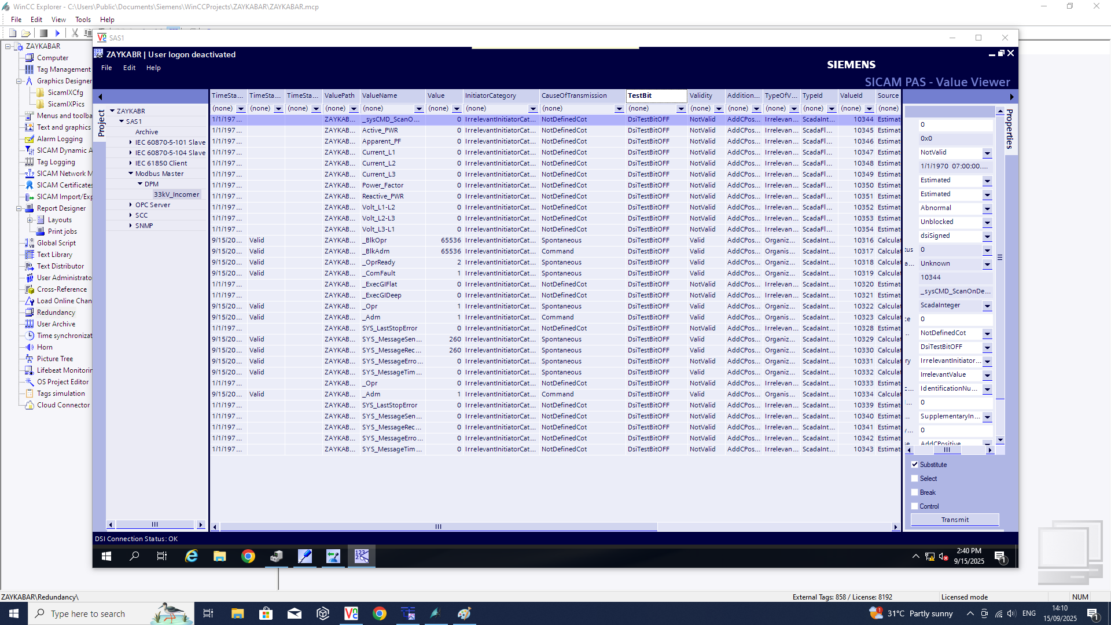Click the Global Script icon
1111x625 pixels.
(x=29, y=243)
